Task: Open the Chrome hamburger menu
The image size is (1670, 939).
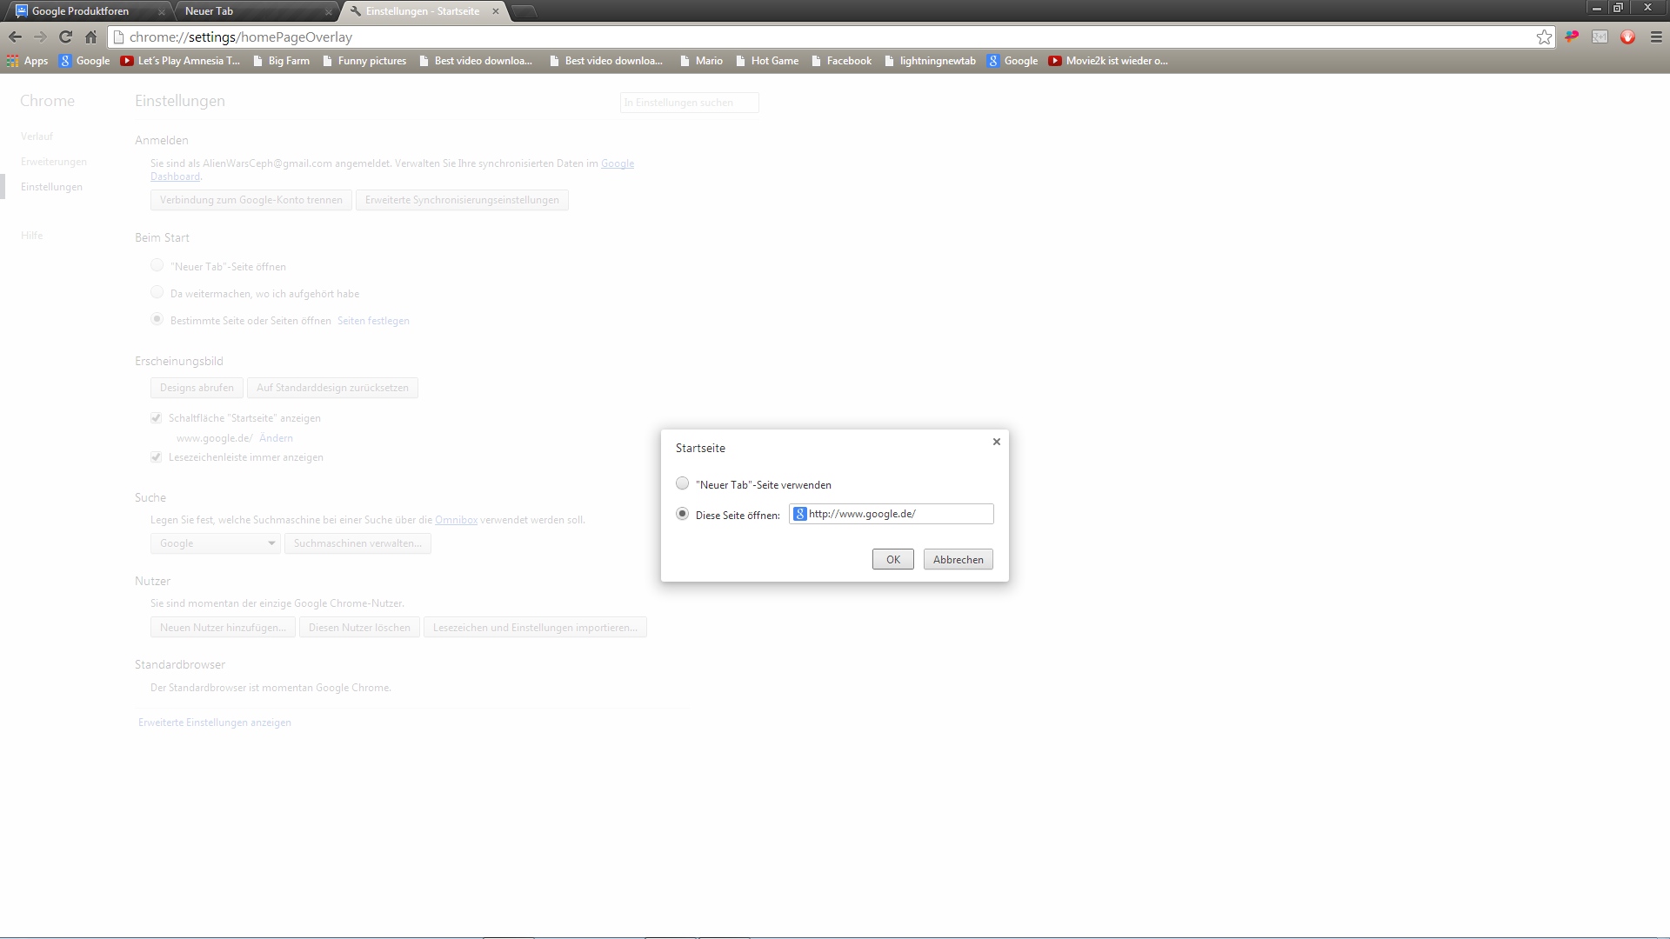Action: point(1656,37)
